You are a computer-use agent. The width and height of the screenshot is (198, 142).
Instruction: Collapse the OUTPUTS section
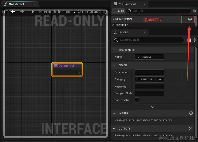pos(114,129)
